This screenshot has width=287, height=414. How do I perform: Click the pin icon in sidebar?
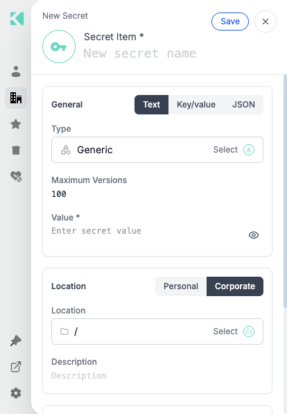16,340
